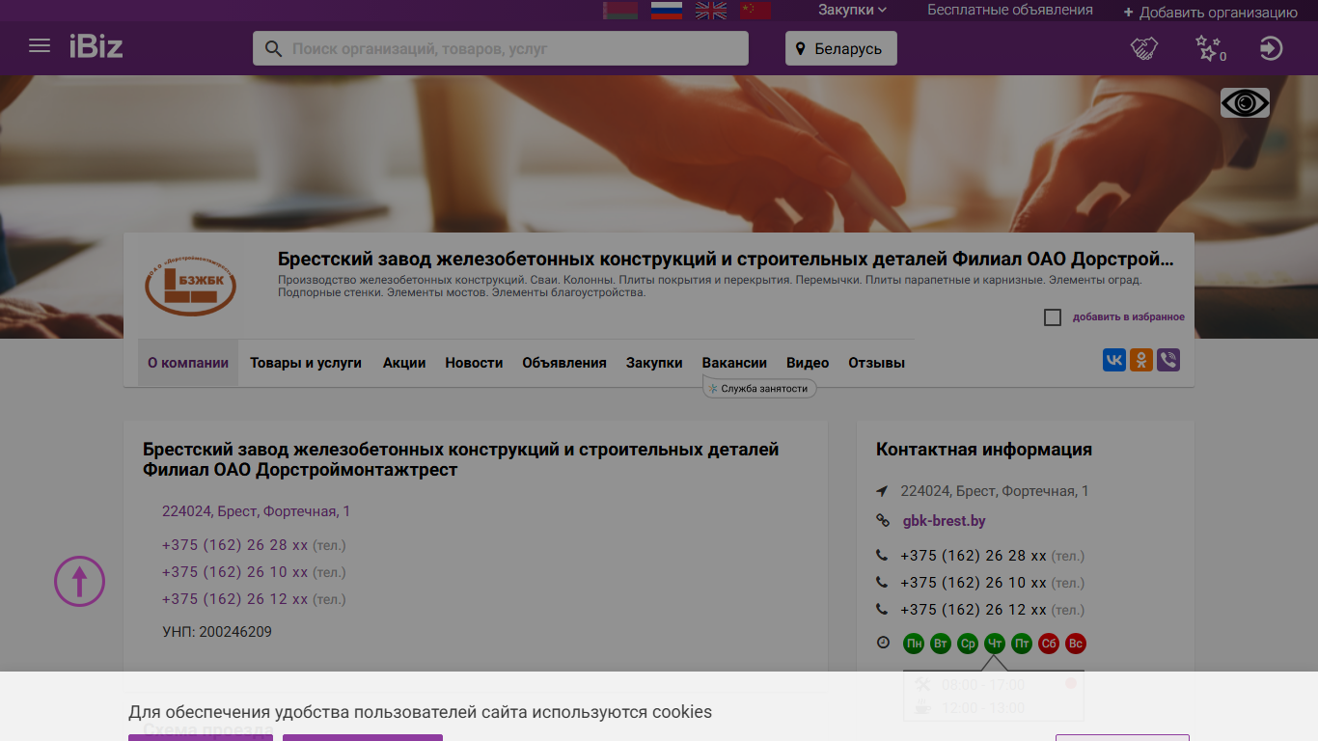Screen dimensions: 1318x741
Task: Expand the Закупки dropdown in top bar
Action: pyautogui.click(x=852, y=10)
